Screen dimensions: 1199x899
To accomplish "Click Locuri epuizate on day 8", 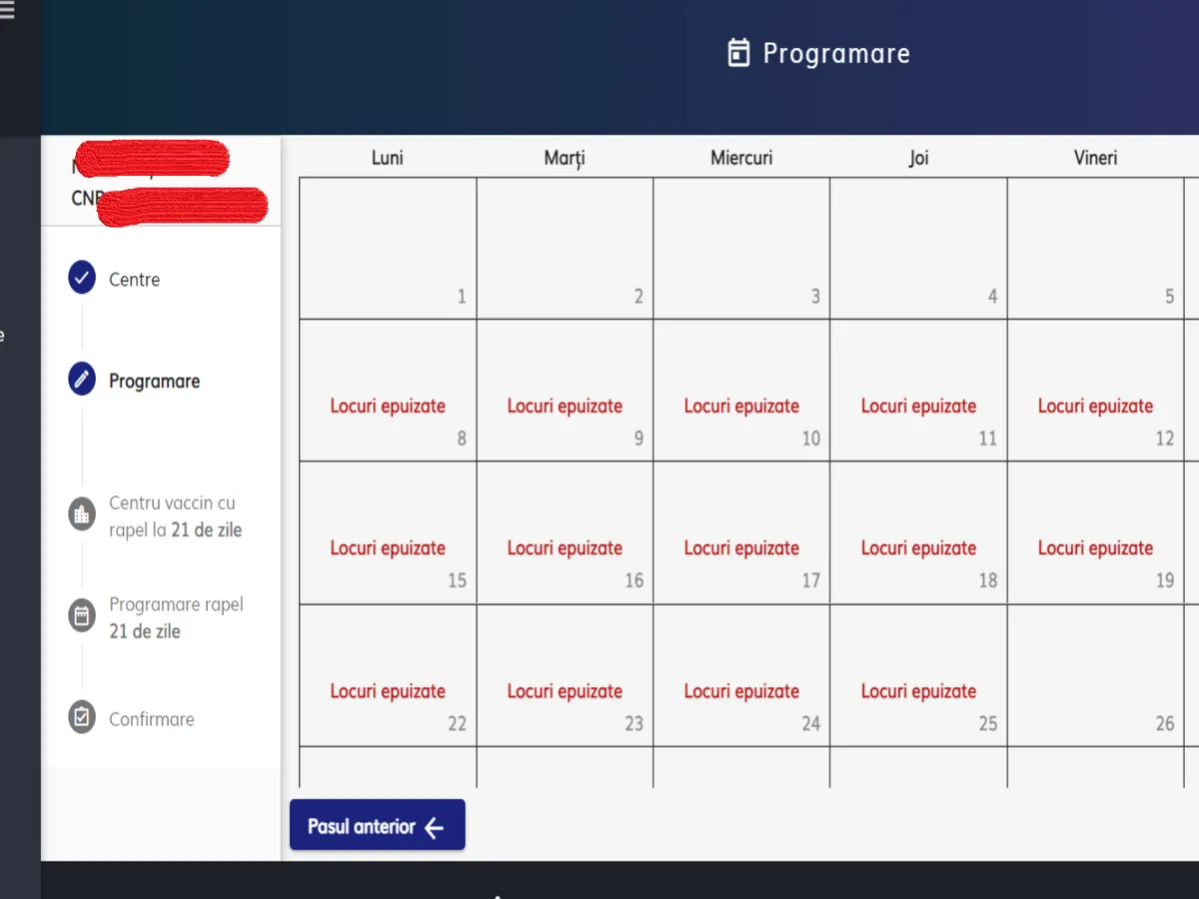I will coord(388,407).
